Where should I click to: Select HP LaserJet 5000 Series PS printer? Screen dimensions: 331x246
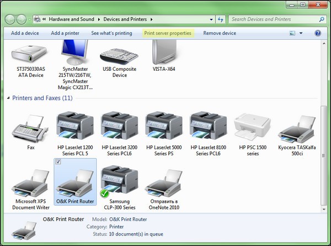tap(163, 126)
